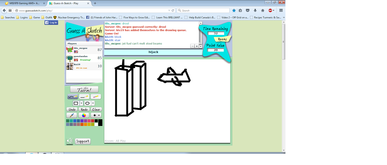Open the color wheel picker
This screenshot has height=165, width=387.
click(x=84, y=115)
